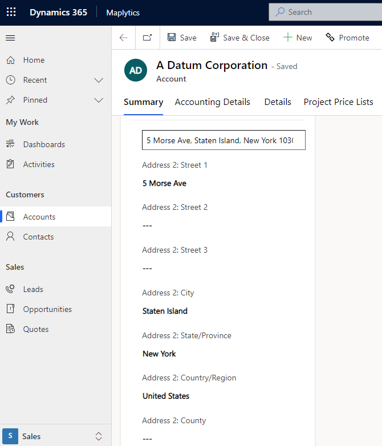Click the Address 2: City label

pos(168,293)
